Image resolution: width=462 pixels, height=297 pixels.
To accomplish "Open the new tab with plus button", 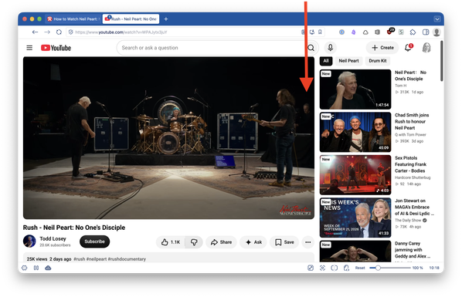I will click(x=166, y=19).
